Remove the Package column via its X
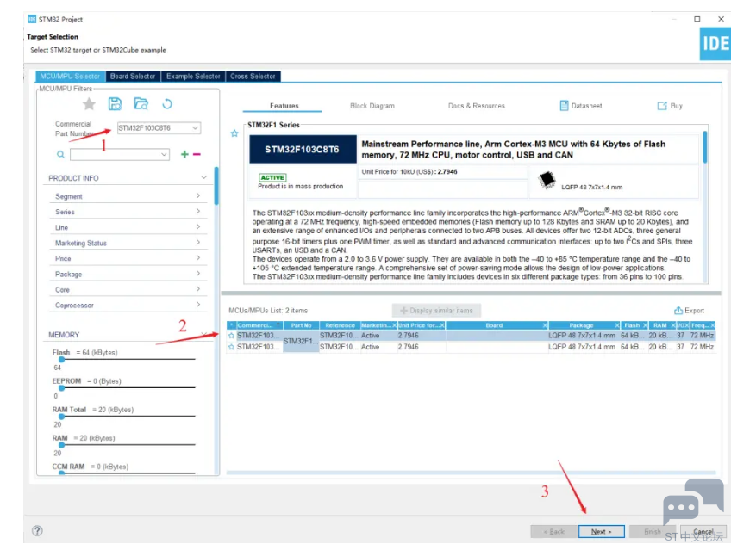The image size is (731, 550). [617, 325]
